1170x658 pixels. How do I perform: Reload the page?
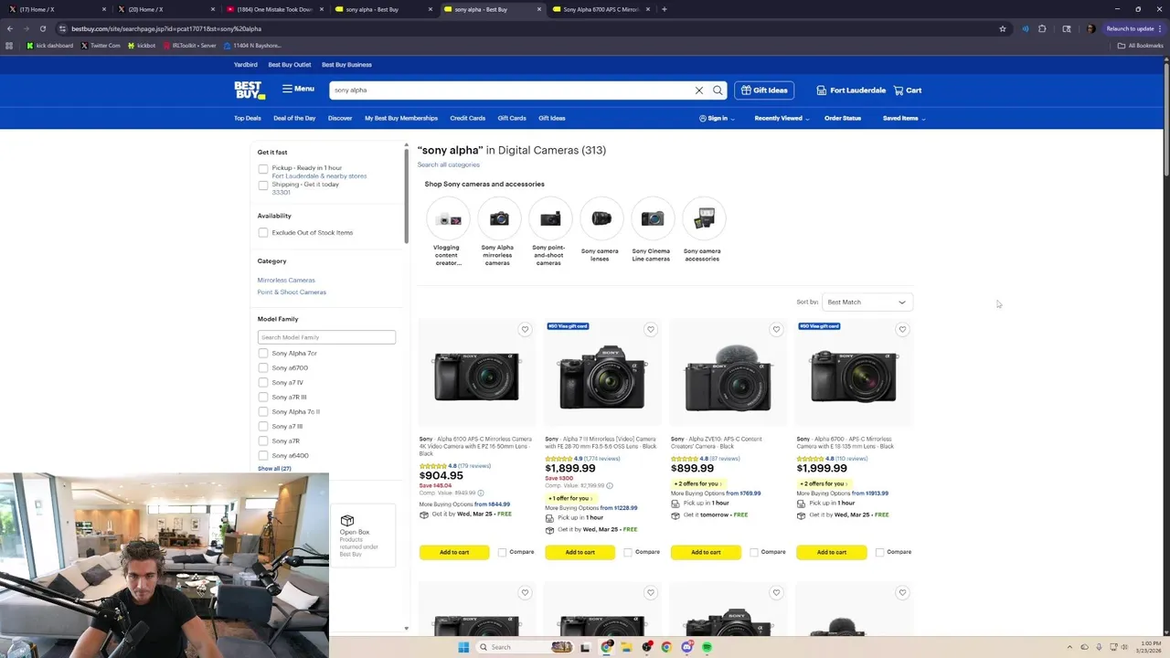[x=43, y=28]
